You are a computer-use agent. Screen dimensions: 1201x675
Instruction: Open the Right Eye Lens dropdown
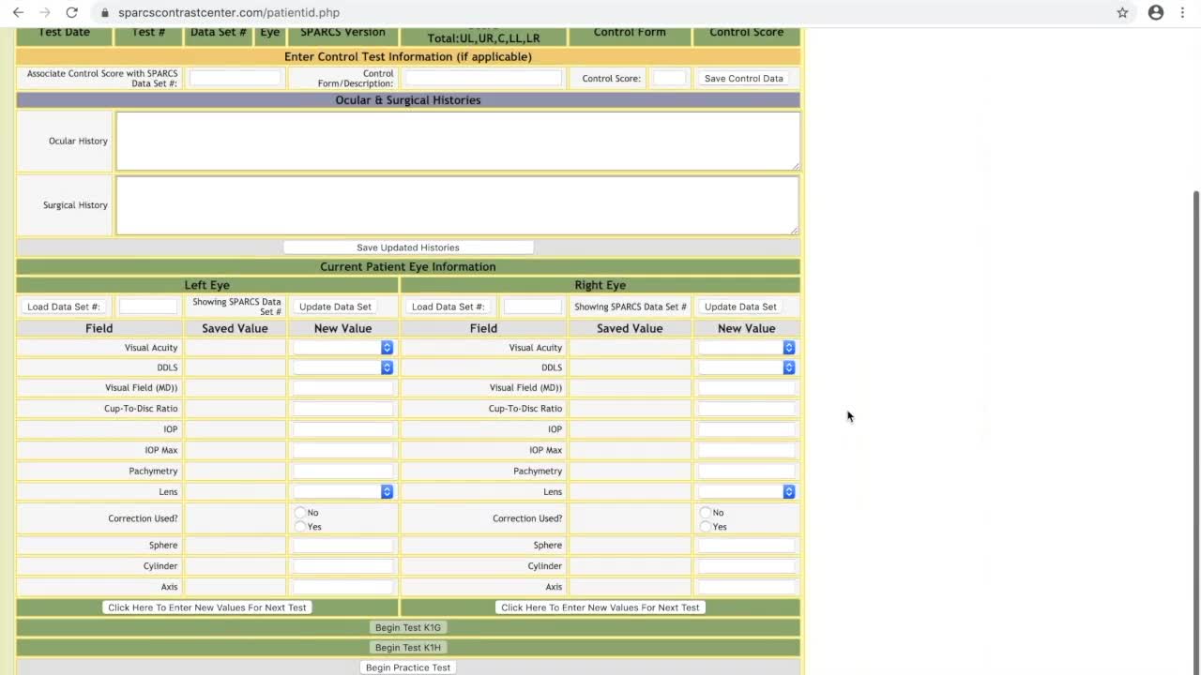(788, 491)
